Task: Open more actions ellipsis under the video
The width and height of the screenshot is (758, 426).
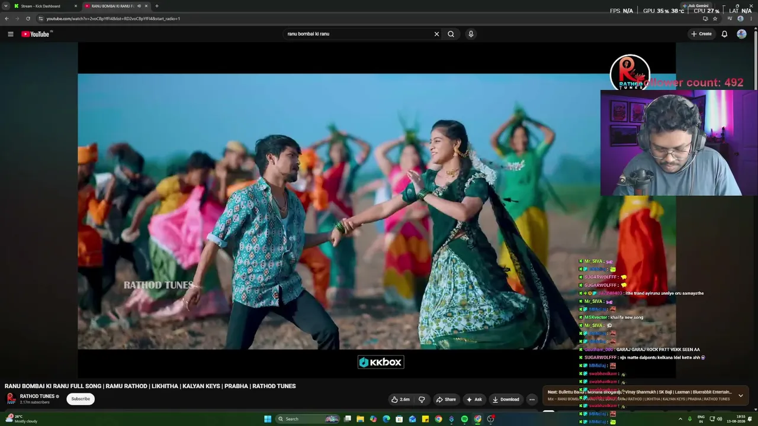Action: pos(532,399)
